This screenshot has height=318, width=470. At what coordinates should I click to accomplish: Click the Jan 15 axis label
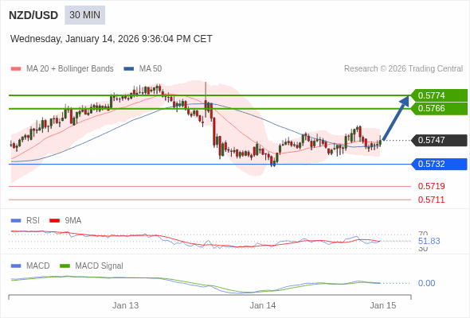[383, 305]
